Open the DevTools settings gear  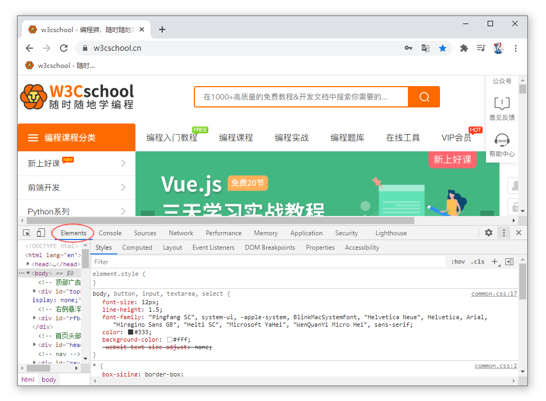point(489,233)
